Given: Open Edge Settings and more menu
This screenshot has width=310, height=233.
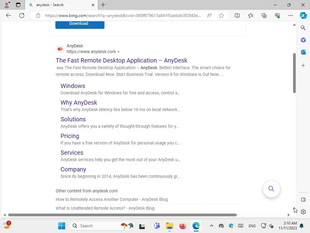Looking at the screenshot, I should (290, 15).
